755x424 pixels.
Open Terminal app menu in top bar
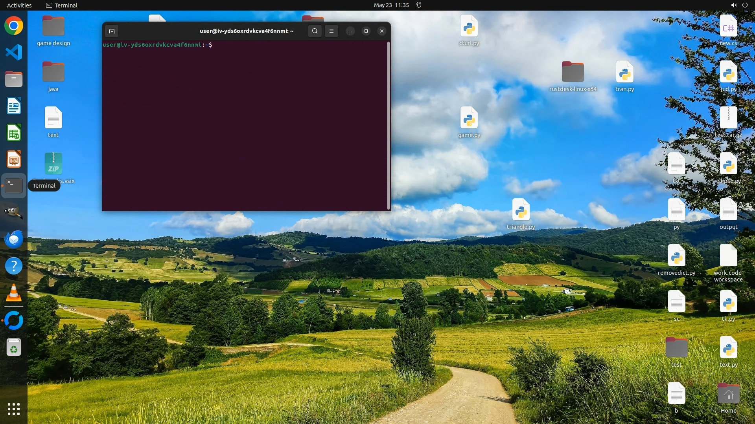pyautogui.click(x=62, y=5)
